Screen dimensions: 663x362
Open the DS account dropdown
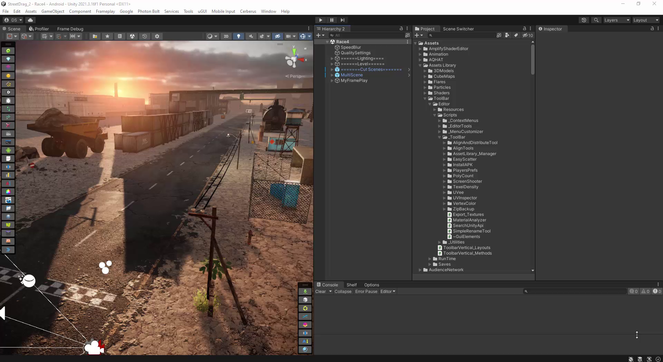13,20
